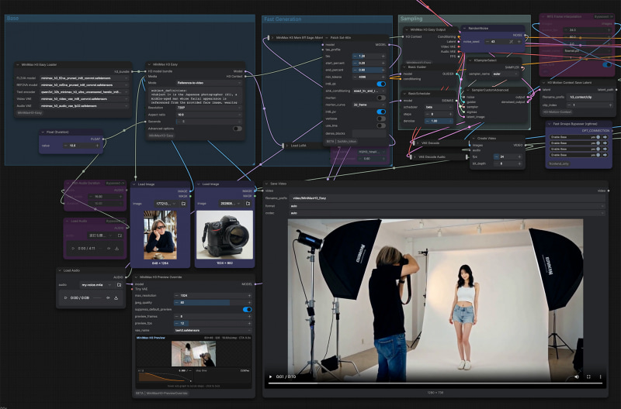This screenshot has width=621, height=409.
Task: Go to first Enable Base group arrow
Action: [x=605, y=137]
